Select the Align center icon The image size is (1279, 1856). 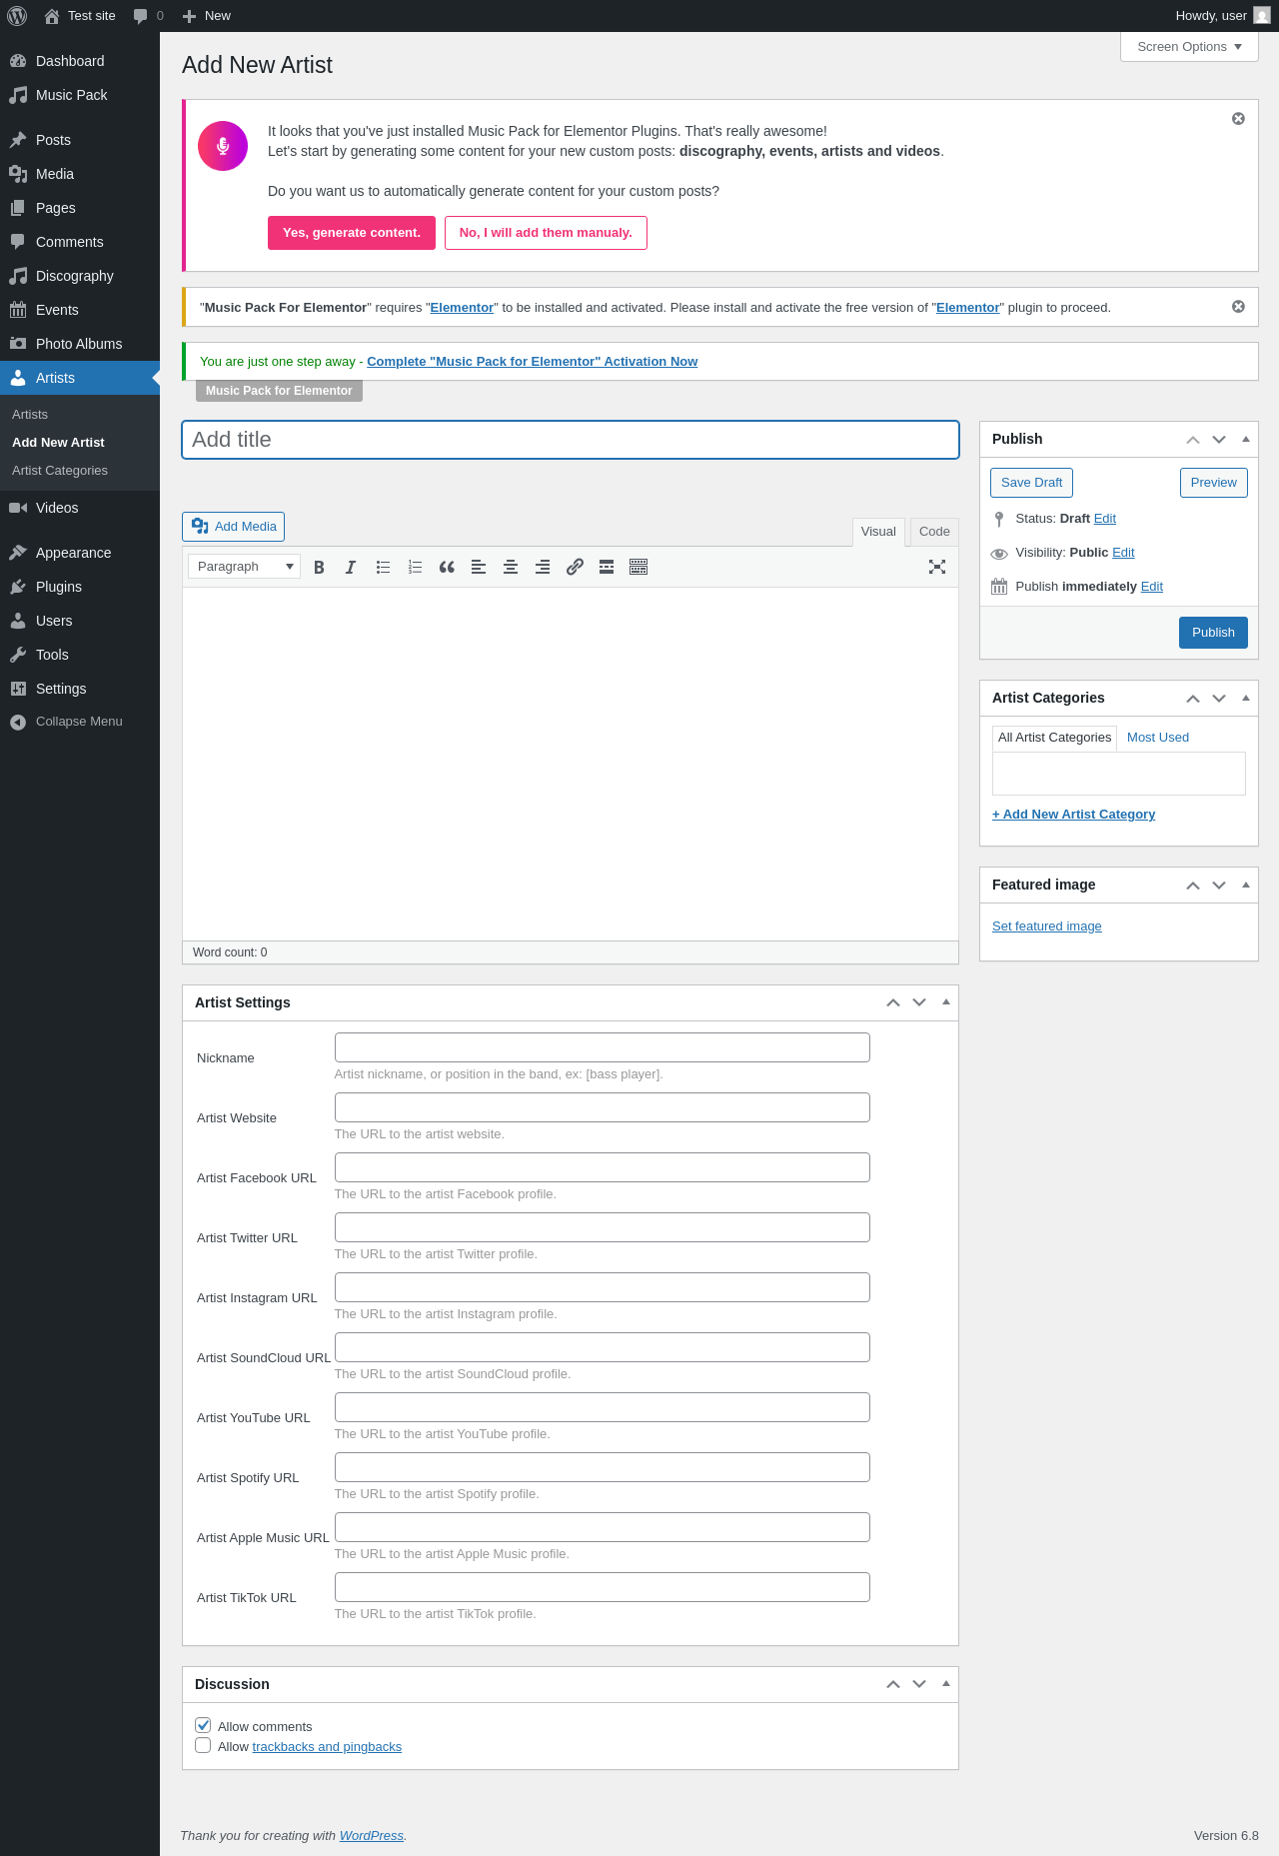[511, 567]
